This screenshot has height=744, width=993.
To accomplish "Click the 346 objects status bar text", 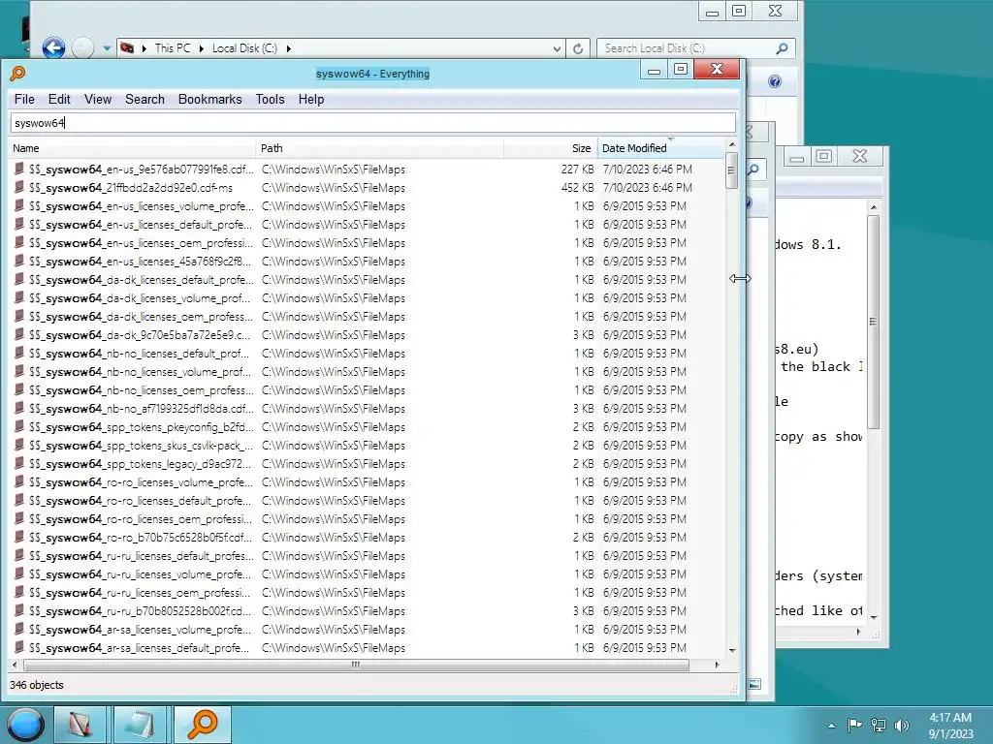I will 37,685.
